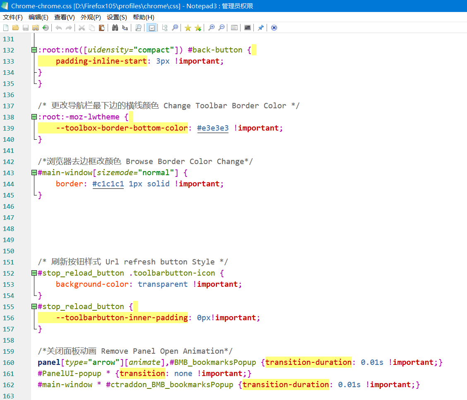Click 'border' property on line 144
Screen dimensions: 467x400
point(70,184)
